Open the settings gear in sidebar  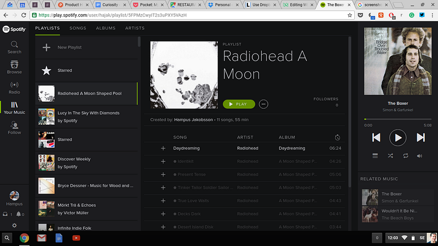[x=15, y=225]
